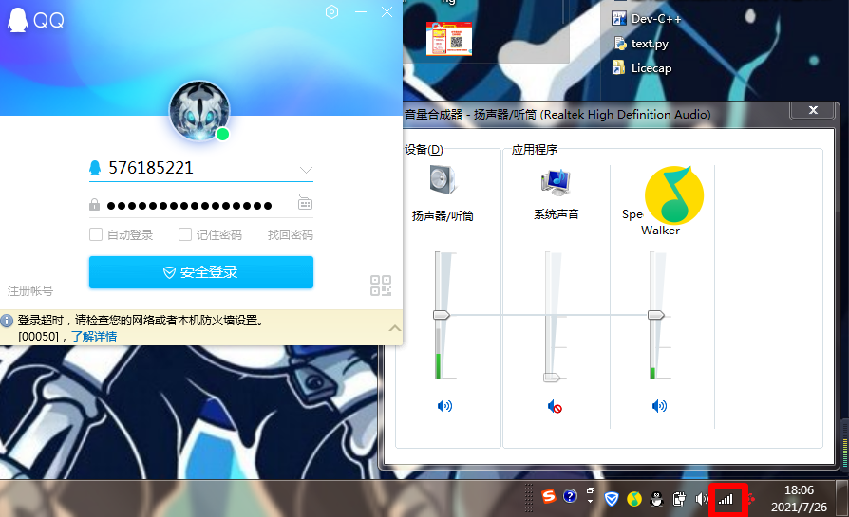Click the QQ Music Walker app icon

(x=674, y=195)
